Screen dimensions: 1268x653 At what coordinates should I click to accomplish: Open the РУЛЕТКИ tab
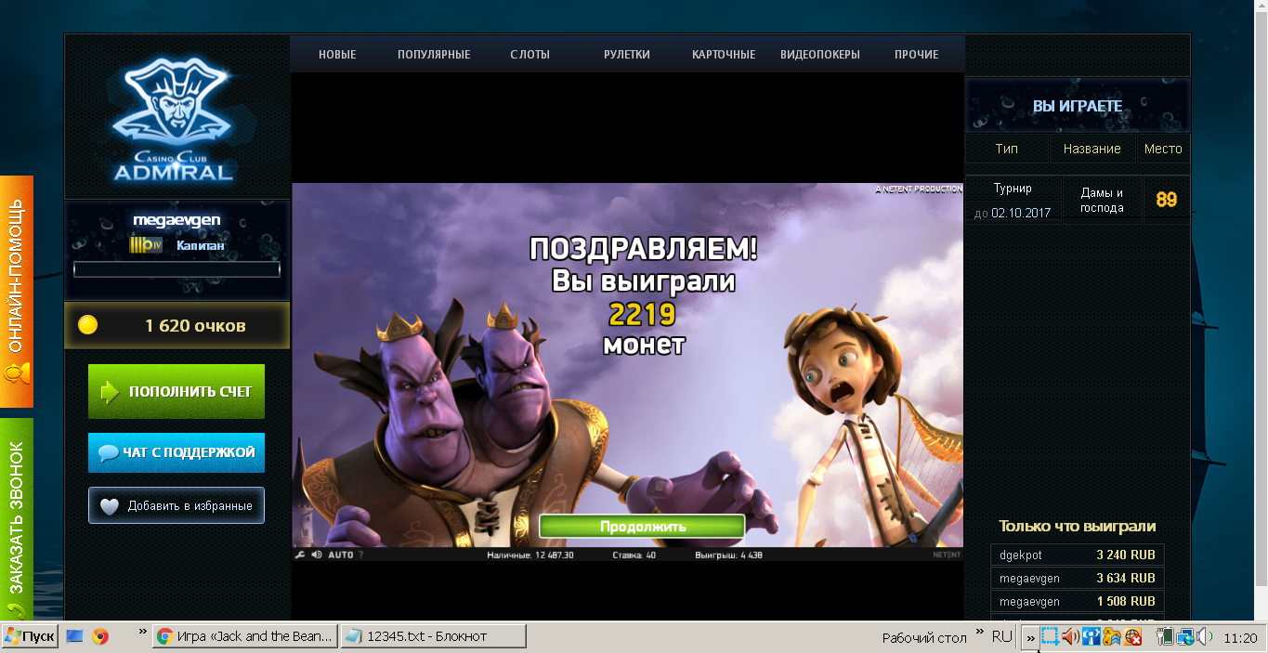(x=627, y=55)
